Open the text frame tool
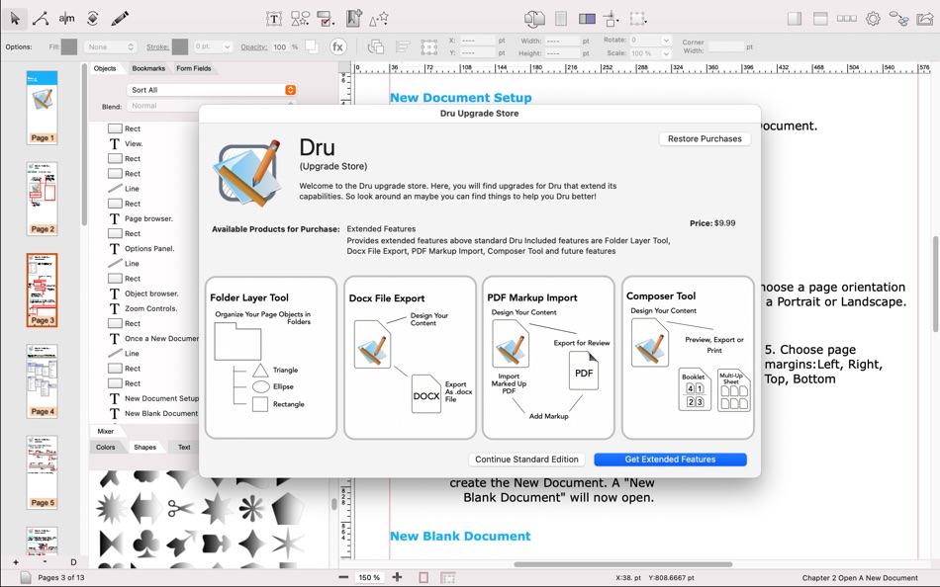This screenshot has width=940, height=587. [x=273, y=18]
